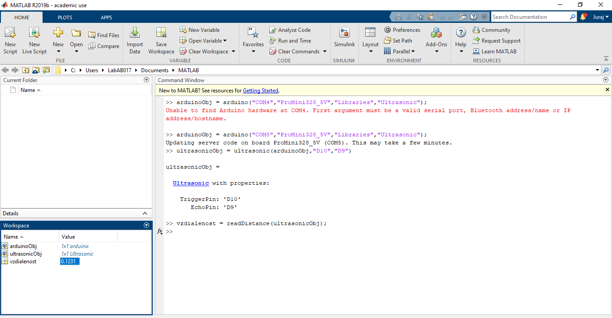Click the fx function browser button
Viewport: 612px width, 318px height.
[160, 231]
